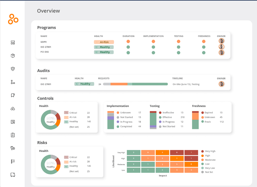Click the Moderate risk legend item
The image size is (257, 187).
[208, 160]
